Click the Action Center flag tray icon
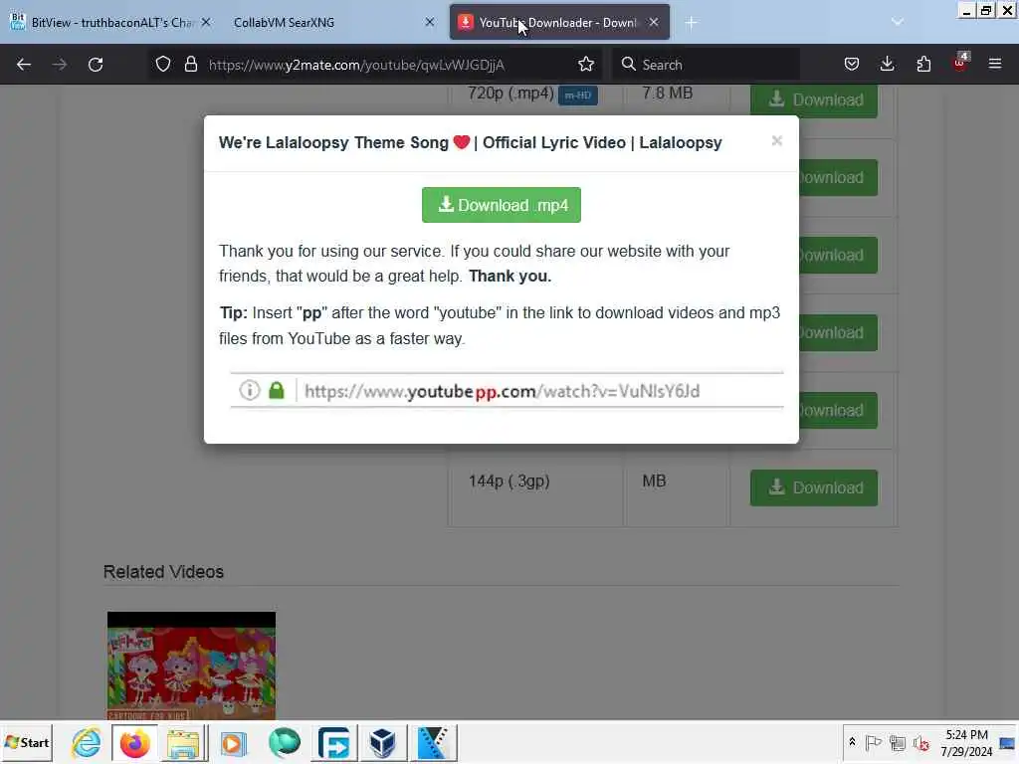 click(873, 742)
